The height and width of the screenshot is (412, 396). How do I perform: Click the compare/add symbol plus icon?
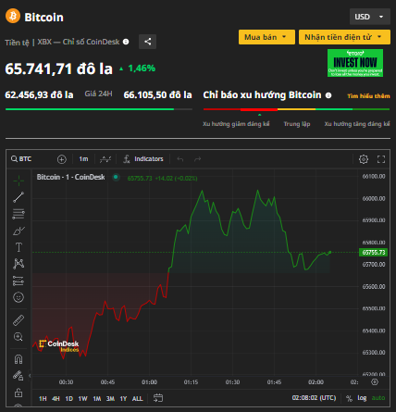click(62, 159)
